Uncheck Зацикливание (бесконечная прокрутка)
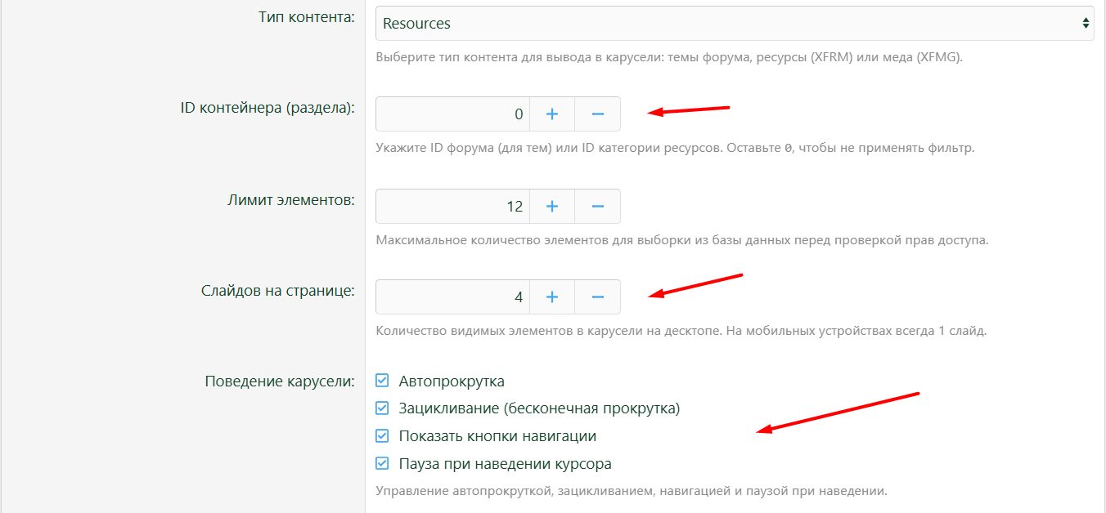Viewport: 1106px width, 513px height. pos(382,408)
